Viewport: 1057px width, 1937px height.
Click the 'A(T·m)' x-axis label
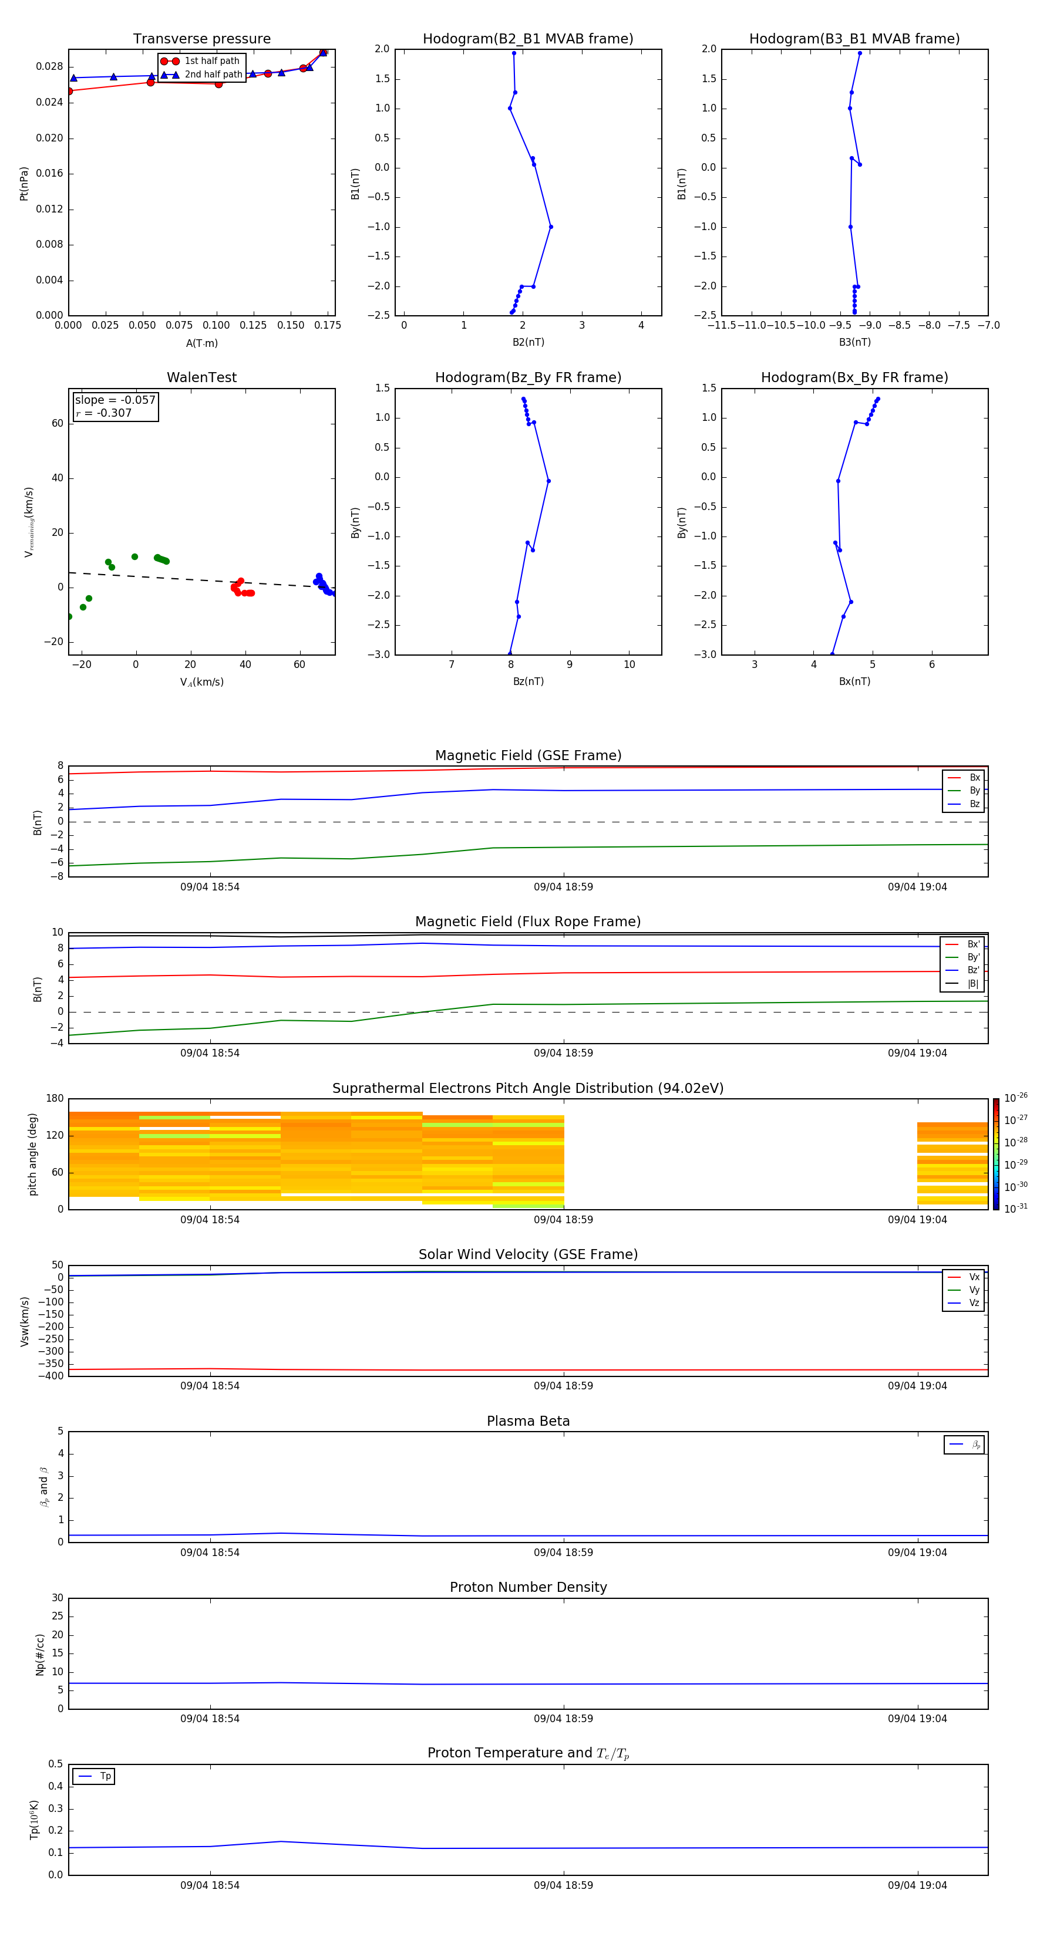[x=201, y=343]
